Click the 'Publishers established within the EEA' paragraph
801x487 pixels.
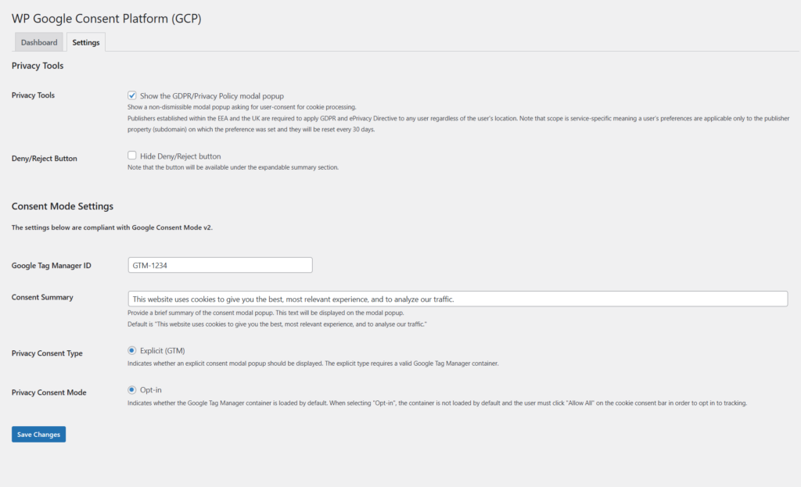tap(458, 124)
